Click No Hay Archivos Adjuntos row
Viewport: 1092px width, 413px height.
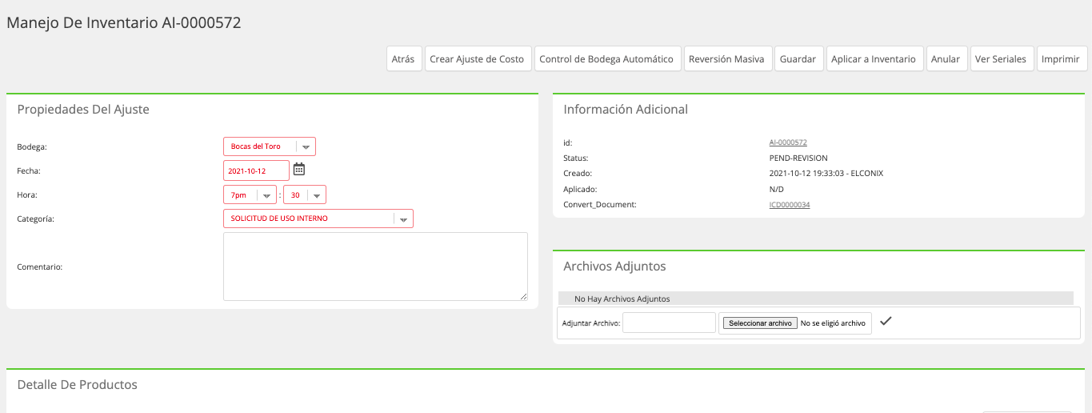815,299
